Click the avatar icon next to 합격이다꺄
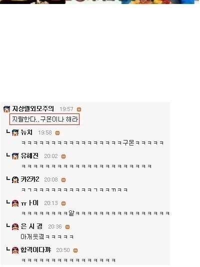Screen dimensions: 200x267 (x=15, y=250)
